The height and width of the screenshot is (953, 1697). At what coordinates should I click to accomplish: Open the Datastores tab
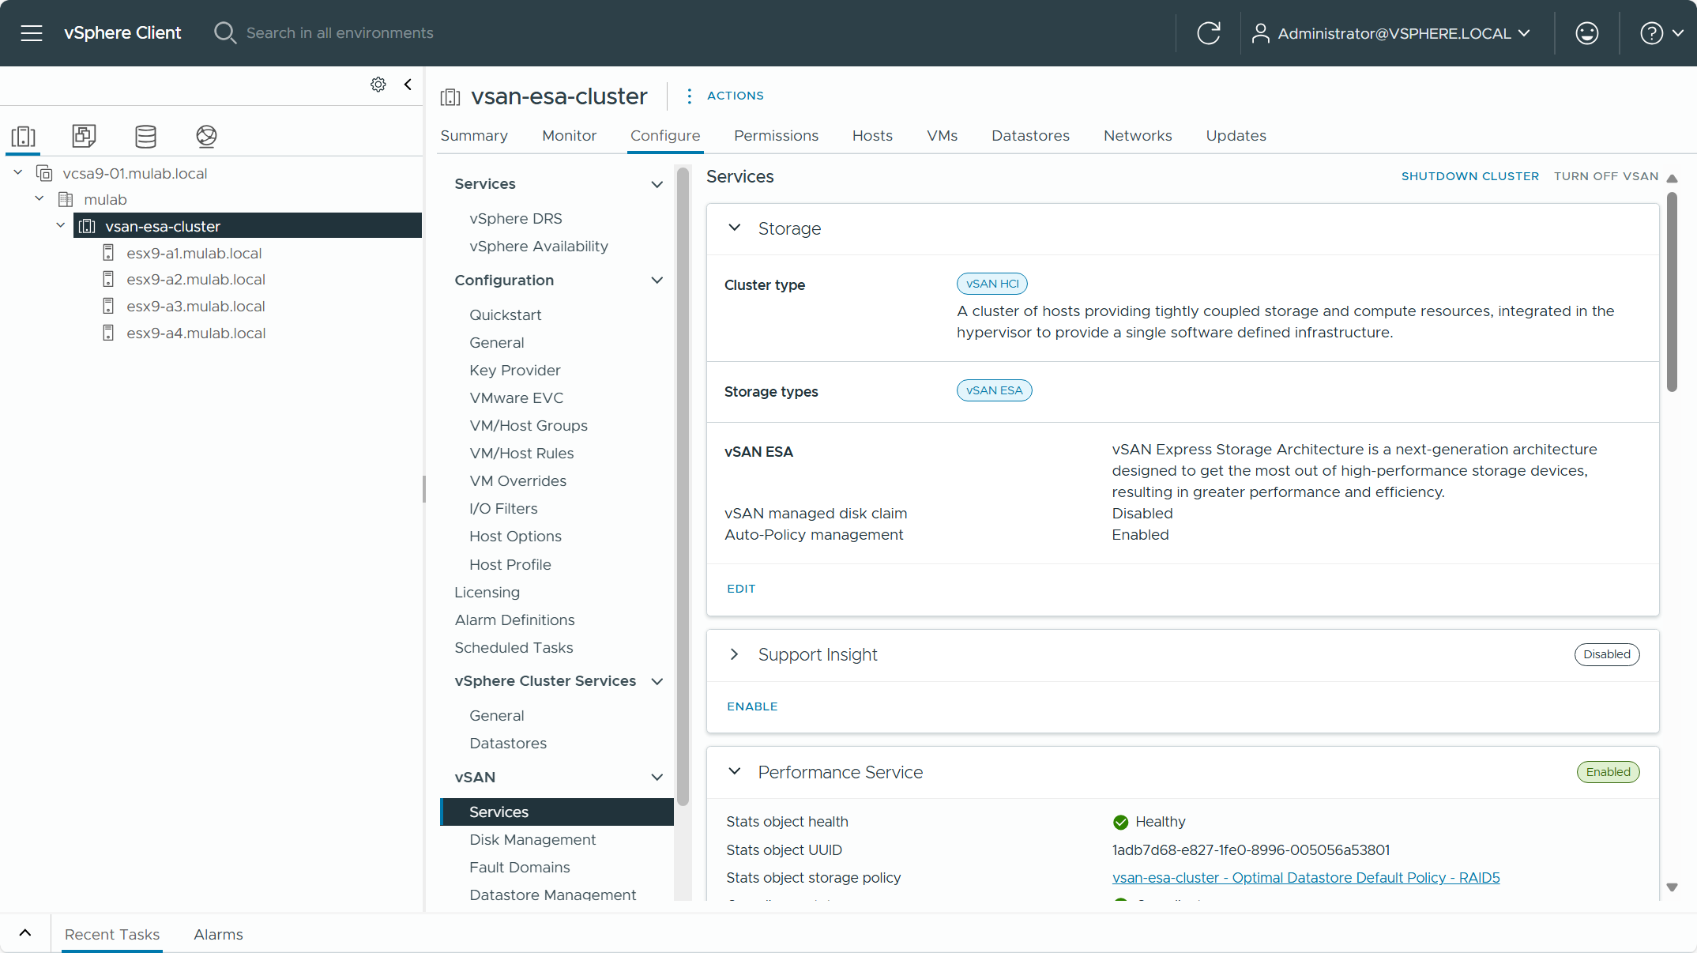pyautogui.click(x=1030, y=136)
